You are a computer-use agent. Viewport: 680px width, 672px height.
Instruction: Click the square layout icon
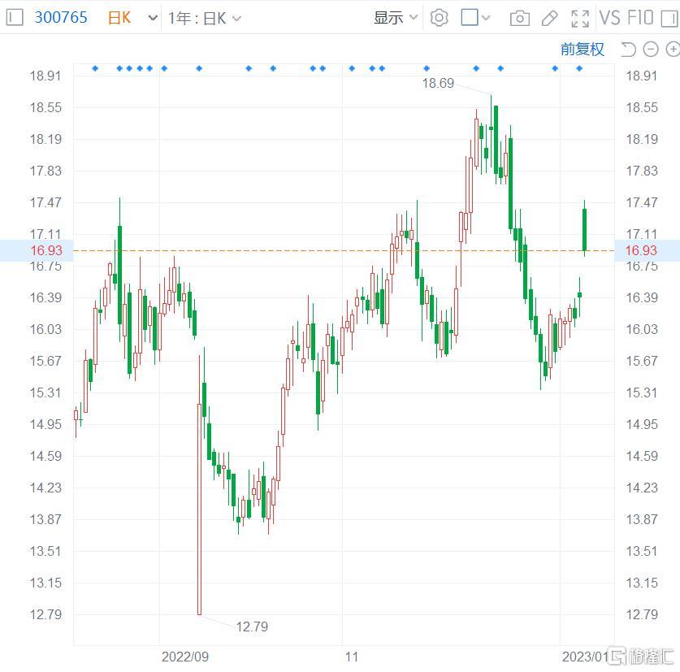coord(470,18)
